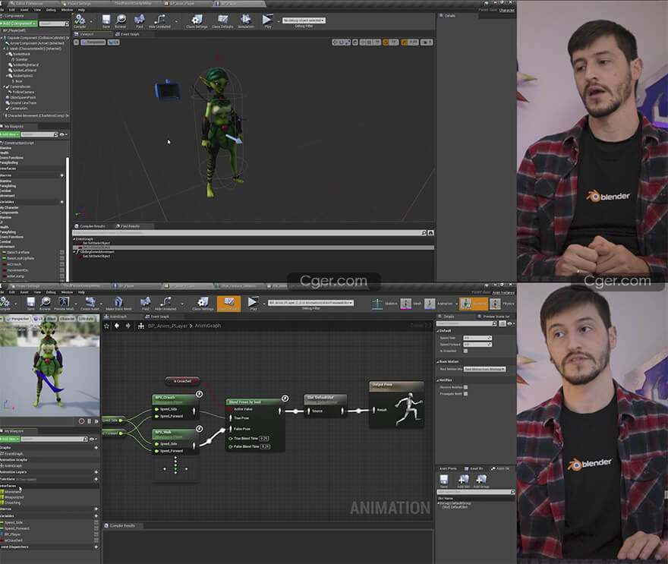Select the Crouching interface in My Blueprint
Image resolution: width=668 pixels, height=564 pixels.
point(11,503)
